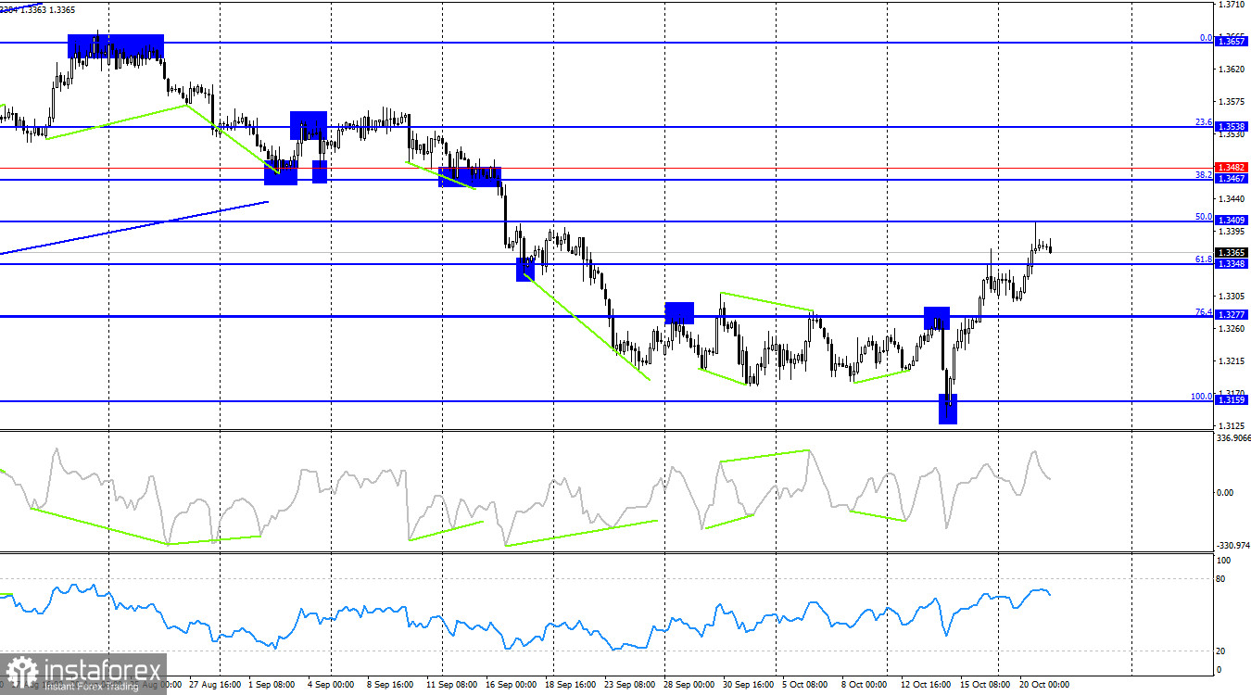Select the -330.974 indicator scale value
Image resolution: width=1251 pixels, height=695 pixels.
[1232, 546]
